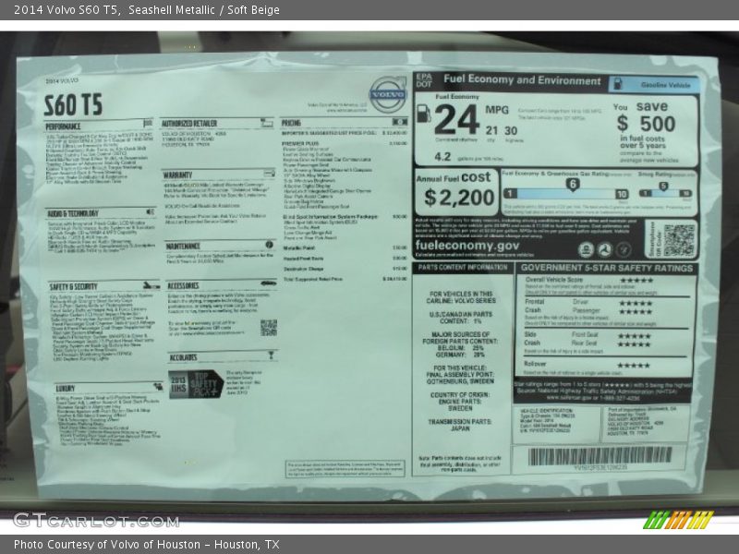Click the 'PRICING' section heading
Screen dimensions: 739x554
pos(291,123)
